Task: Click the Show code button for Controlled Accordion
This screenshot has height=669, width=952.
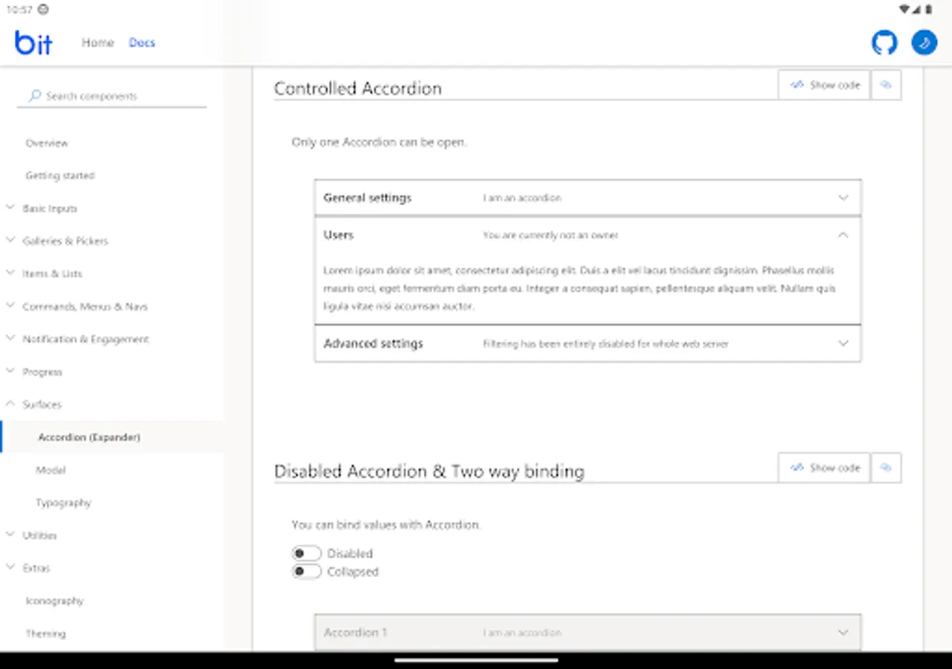Action: [x=823, y=85]
